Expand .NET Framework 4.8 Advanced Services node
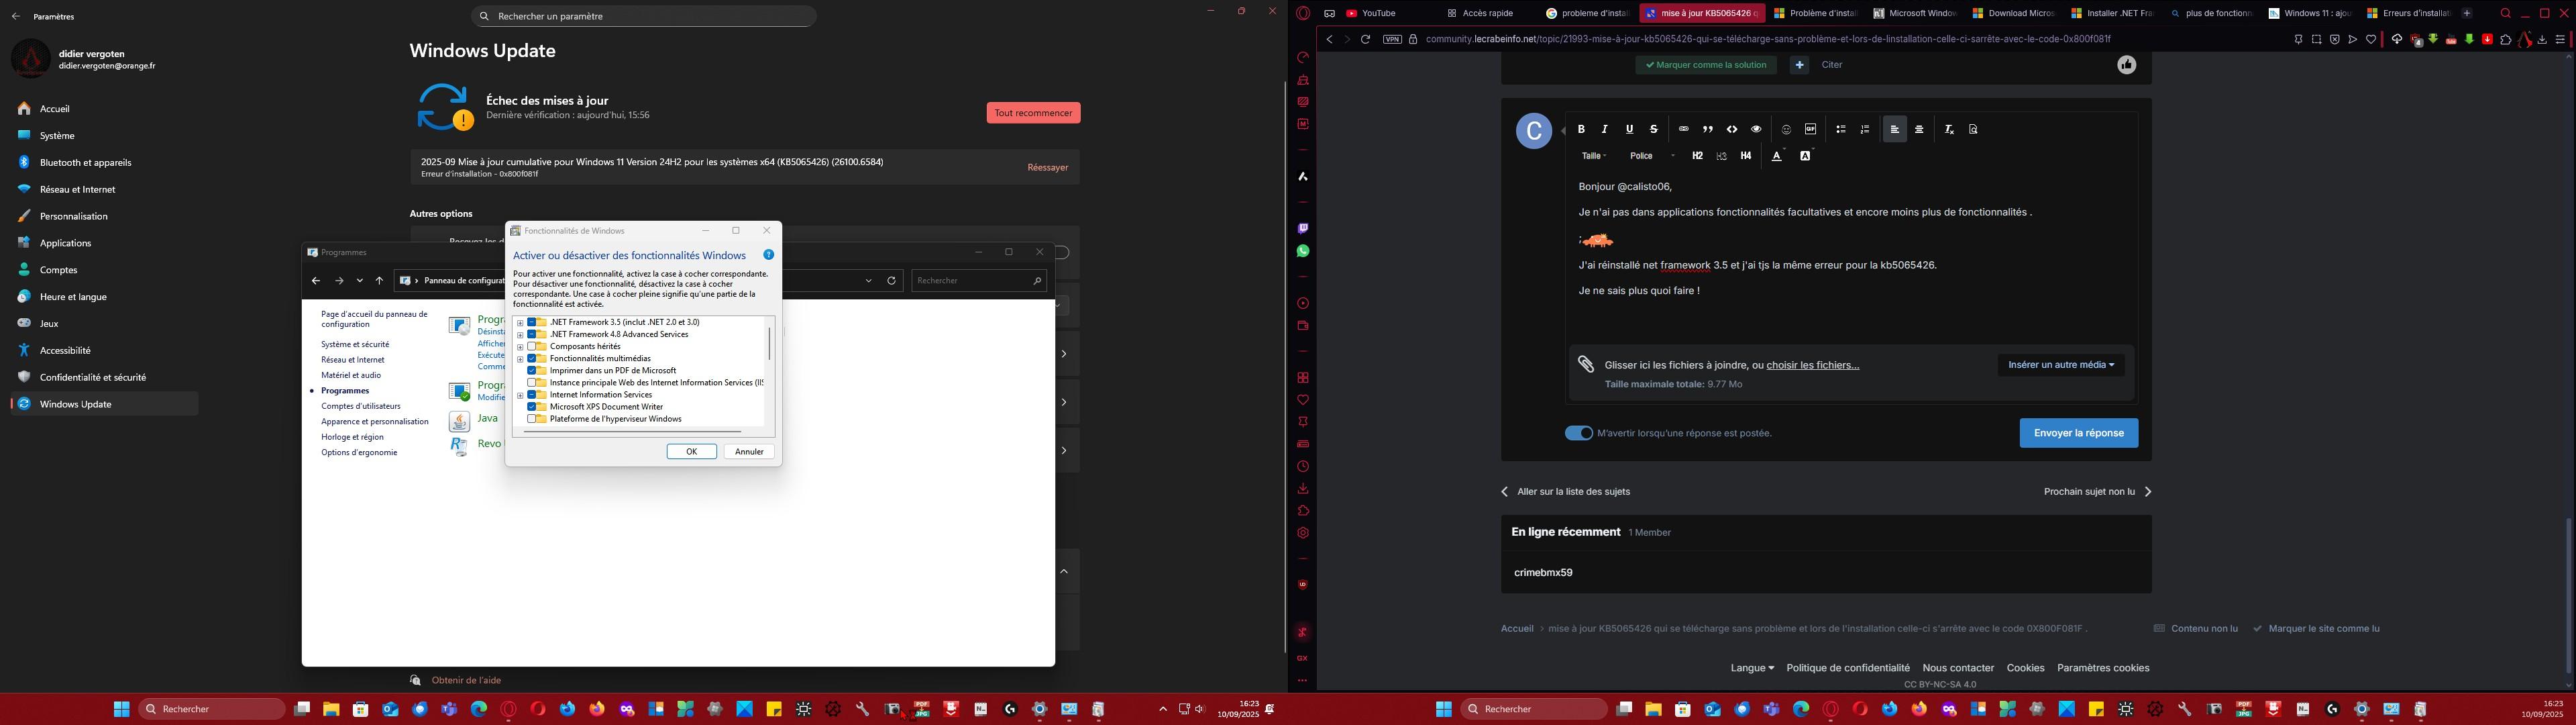2576x725 pixels. [x=520, y=334]
